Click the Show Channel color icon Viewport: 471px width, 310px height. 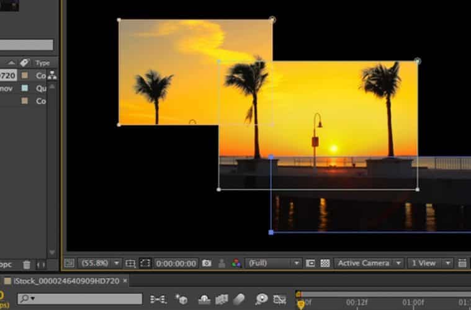[236, 263]
